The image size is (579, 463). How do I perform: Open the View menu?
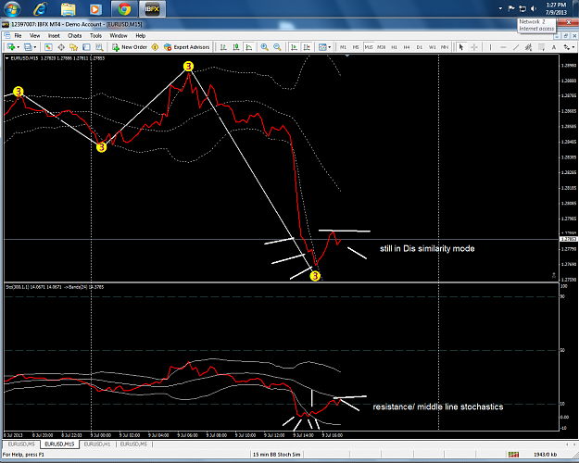pyautogui.click(x=34, y=36)
